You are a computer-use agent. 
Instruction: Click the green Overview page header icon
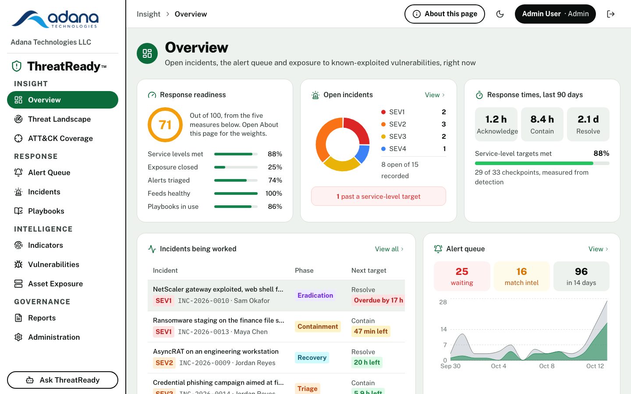click(x=147, y=53)
